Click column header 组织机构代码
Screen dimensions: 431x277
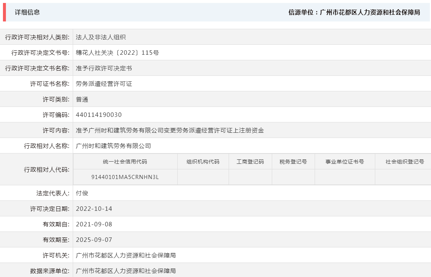[x=203, y=162]
